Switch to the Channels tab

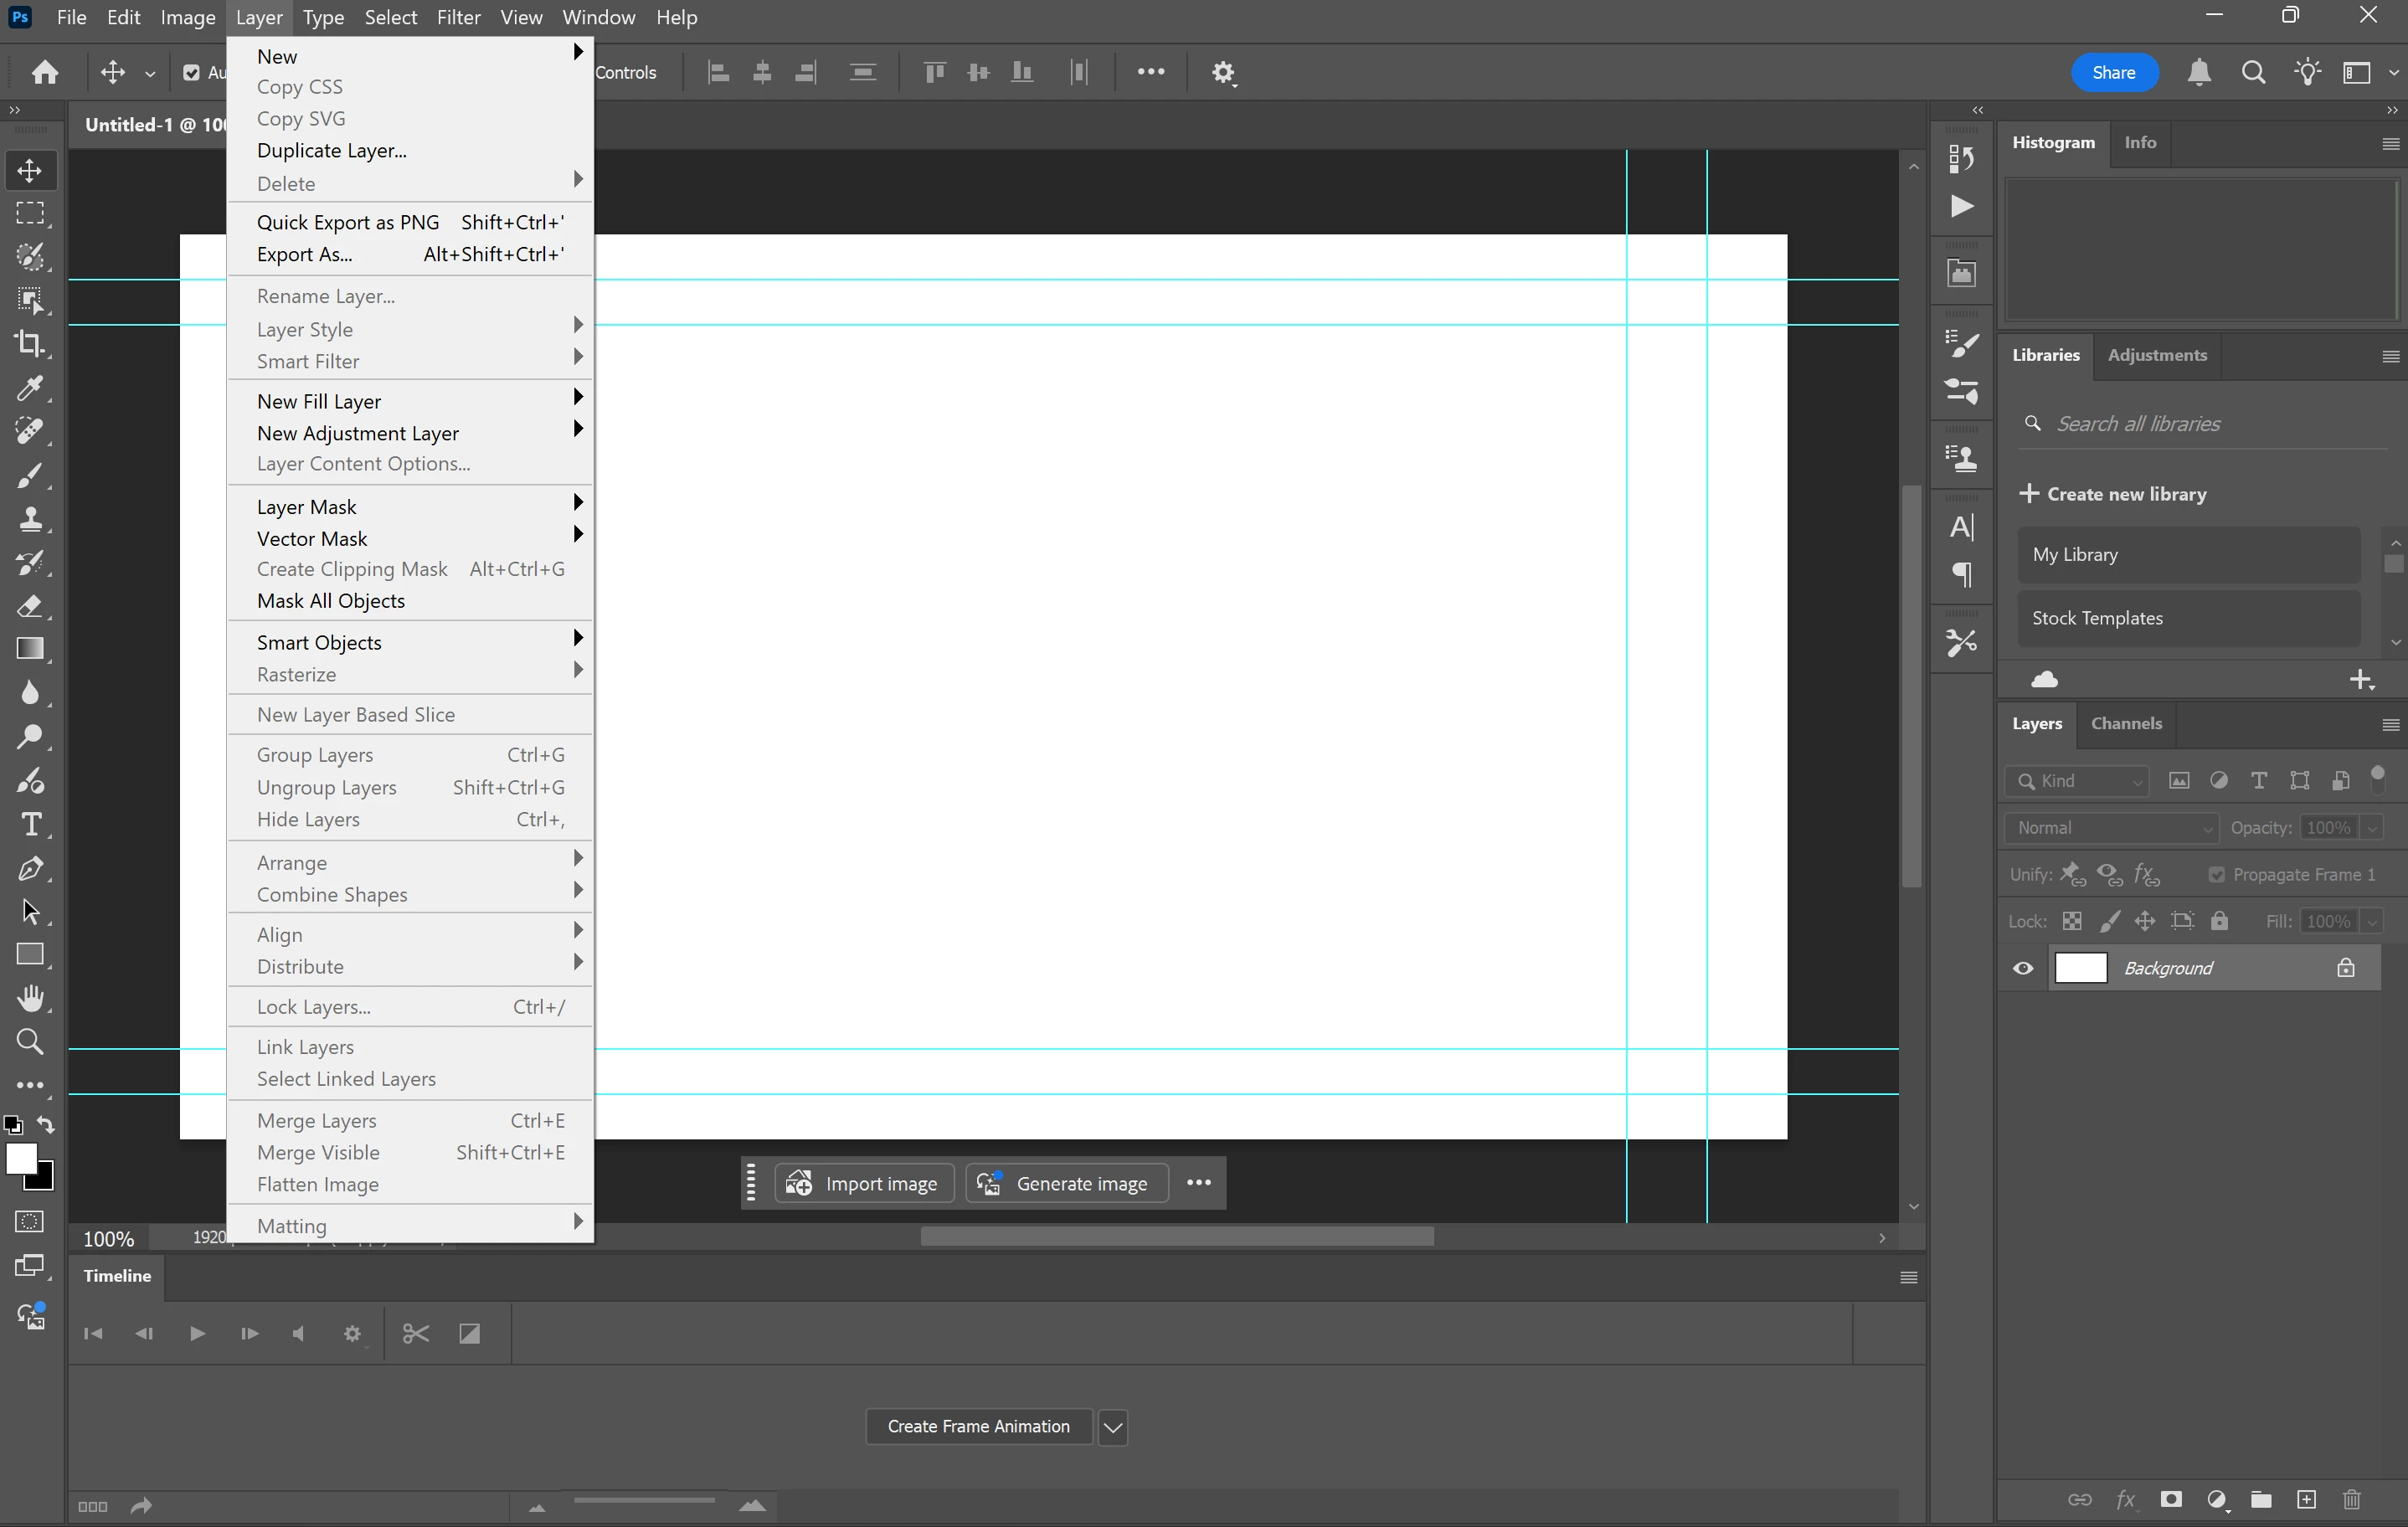pos(2126,723)
